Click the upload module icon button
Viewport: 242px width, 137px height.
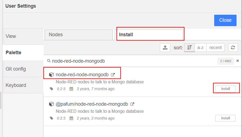coord(165,47)
